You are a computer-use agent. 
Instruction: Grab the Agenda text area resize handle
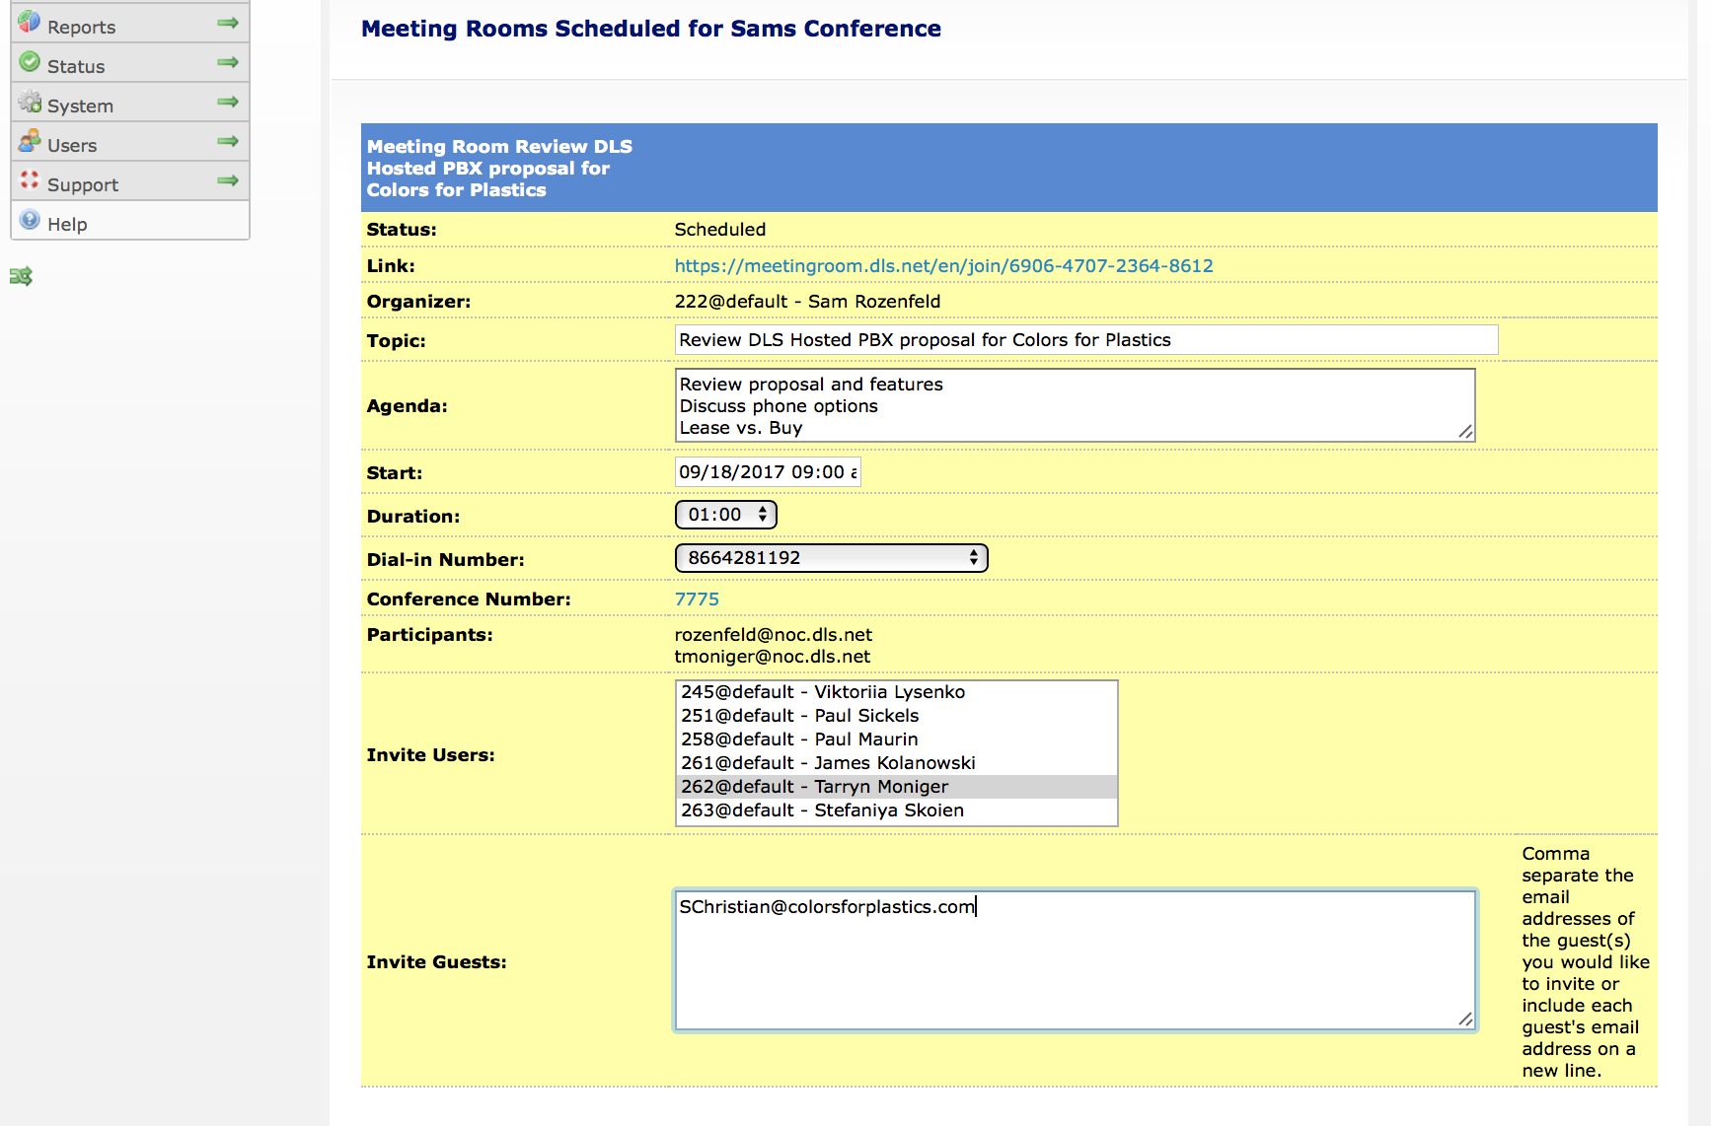pos(1465,432)
